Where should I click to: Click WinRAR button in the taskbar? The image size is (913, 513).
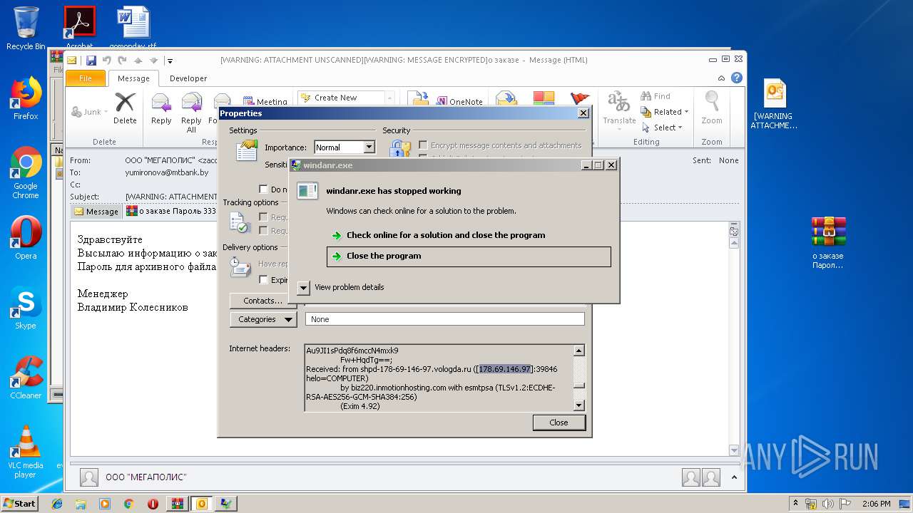point(178,504)
